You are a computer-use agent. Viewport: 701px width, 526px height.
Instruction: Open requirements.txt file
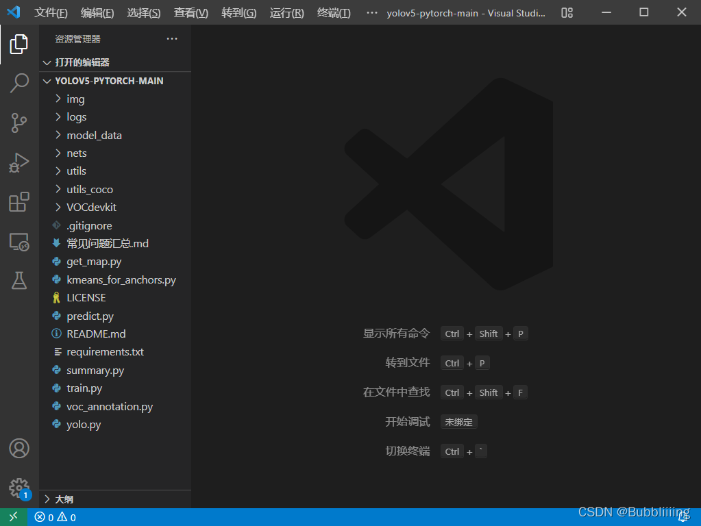115,352
